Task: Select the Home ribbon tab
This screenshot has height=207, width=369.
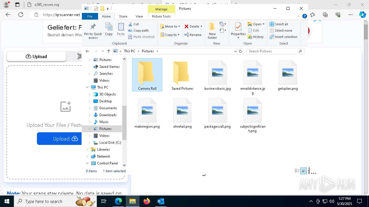Action: coord(106,16)
